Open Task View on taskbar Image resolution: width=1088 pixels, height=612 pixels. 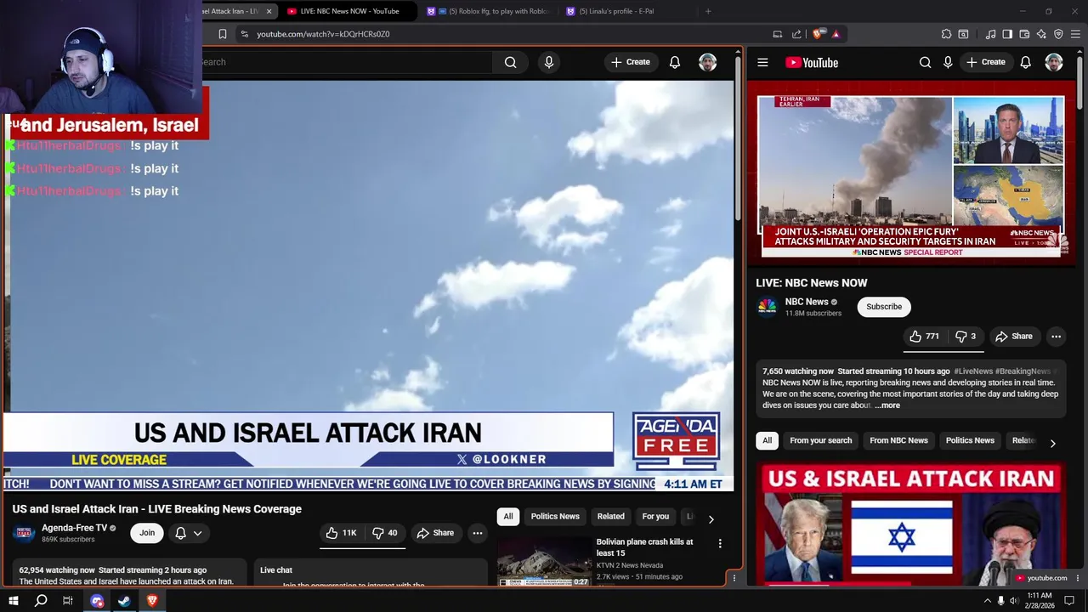(68, 601)
